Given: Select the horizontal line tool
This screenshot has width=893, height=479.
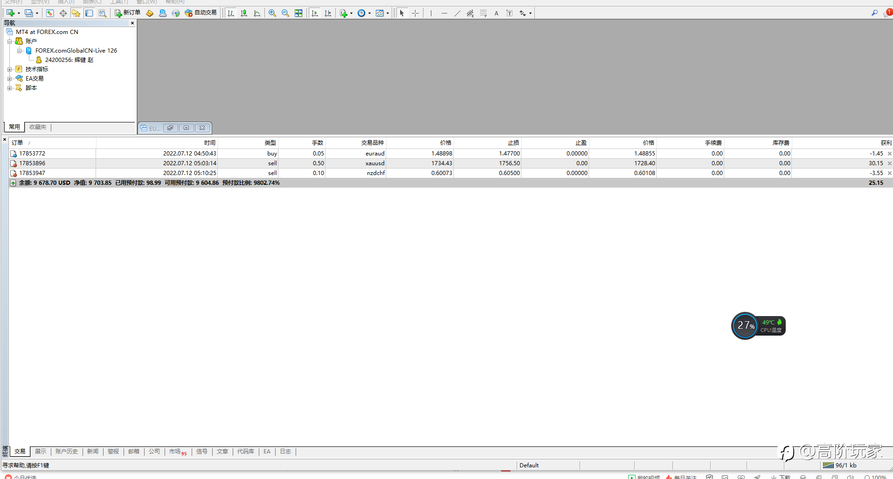Looking at the screenshot, I should coord(444,13).
